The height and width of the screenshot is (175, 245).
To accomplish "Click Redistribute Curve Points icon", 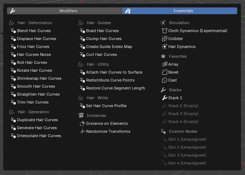I will pos(83,80).
